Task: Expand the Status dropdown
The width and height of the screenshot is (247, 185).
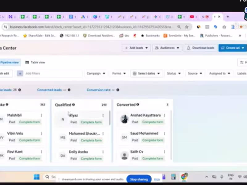Action: pos(174,73)
